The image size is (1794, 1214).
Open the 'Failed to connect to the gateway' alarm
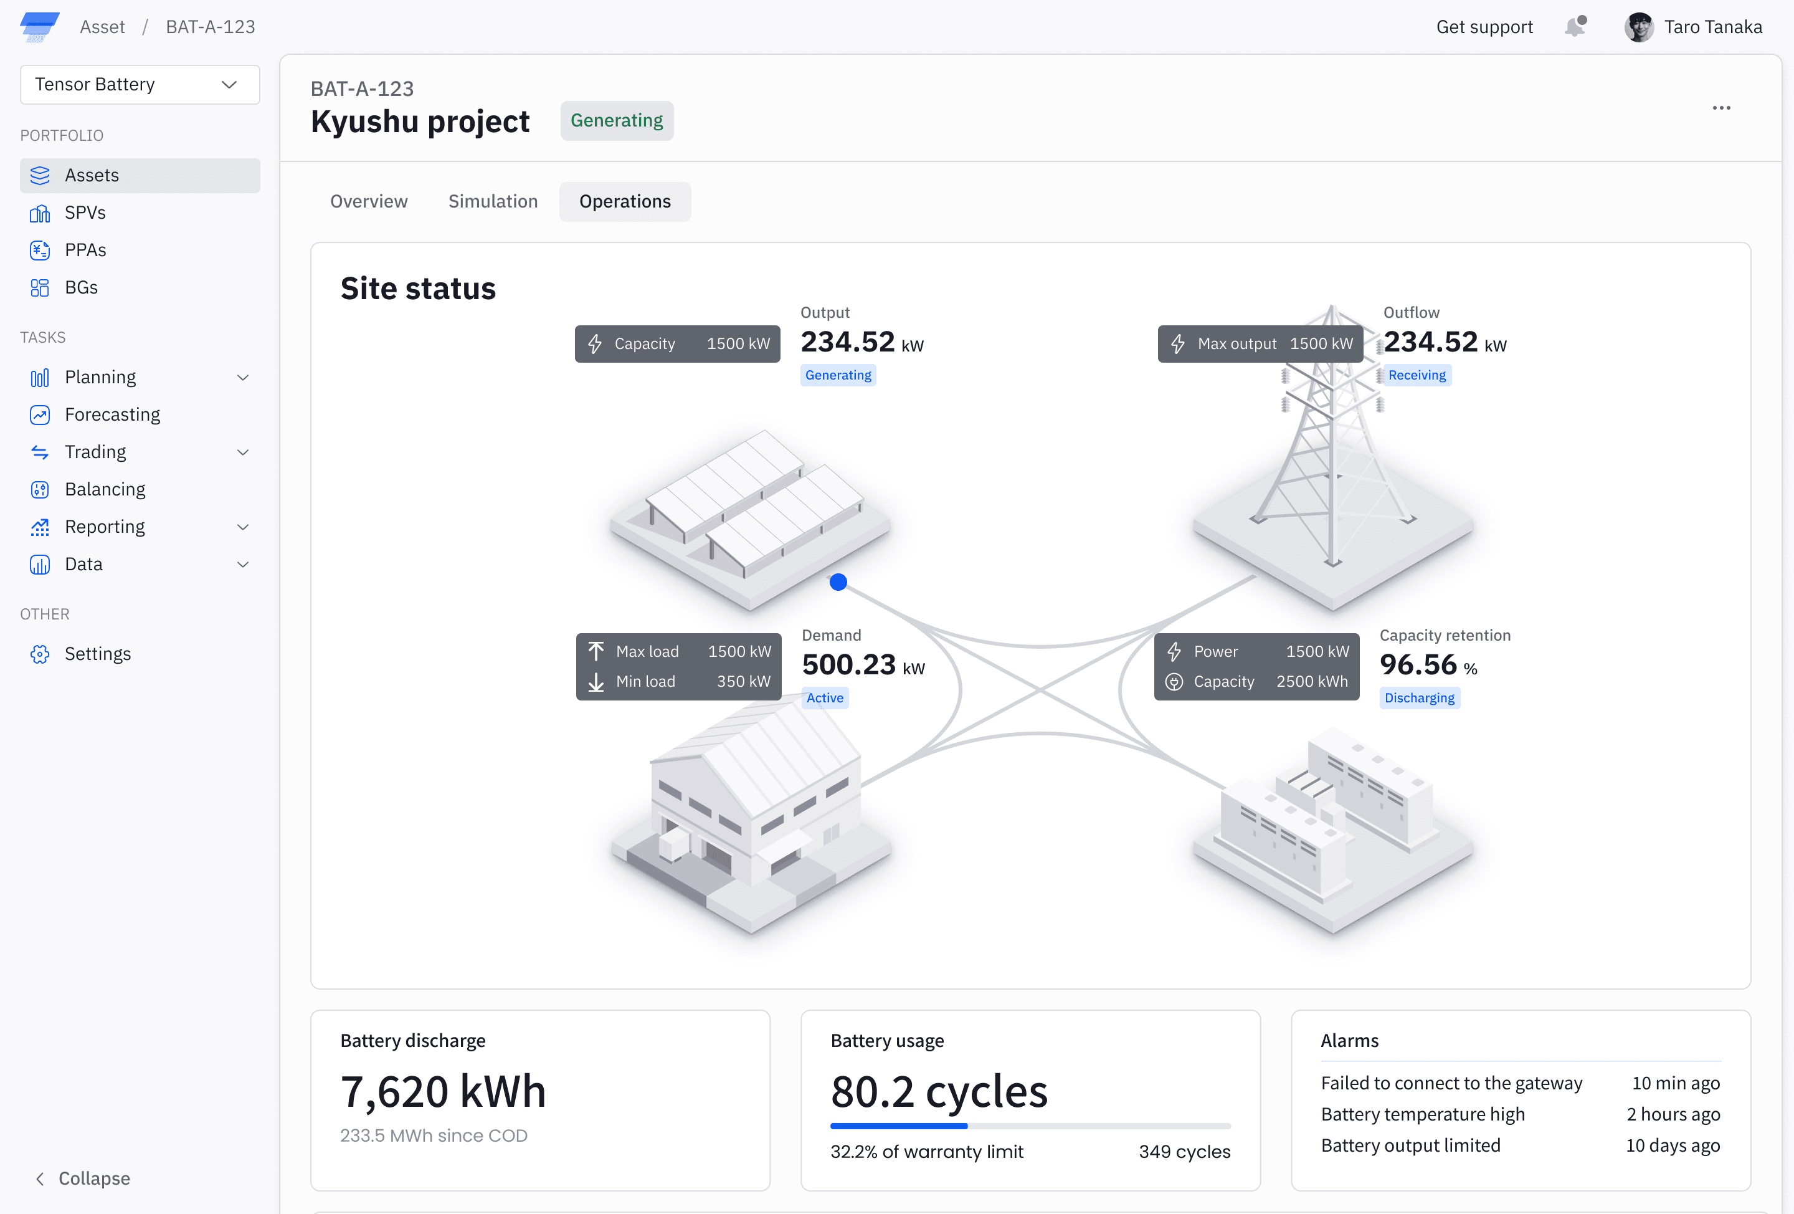coord(1451,1083)
